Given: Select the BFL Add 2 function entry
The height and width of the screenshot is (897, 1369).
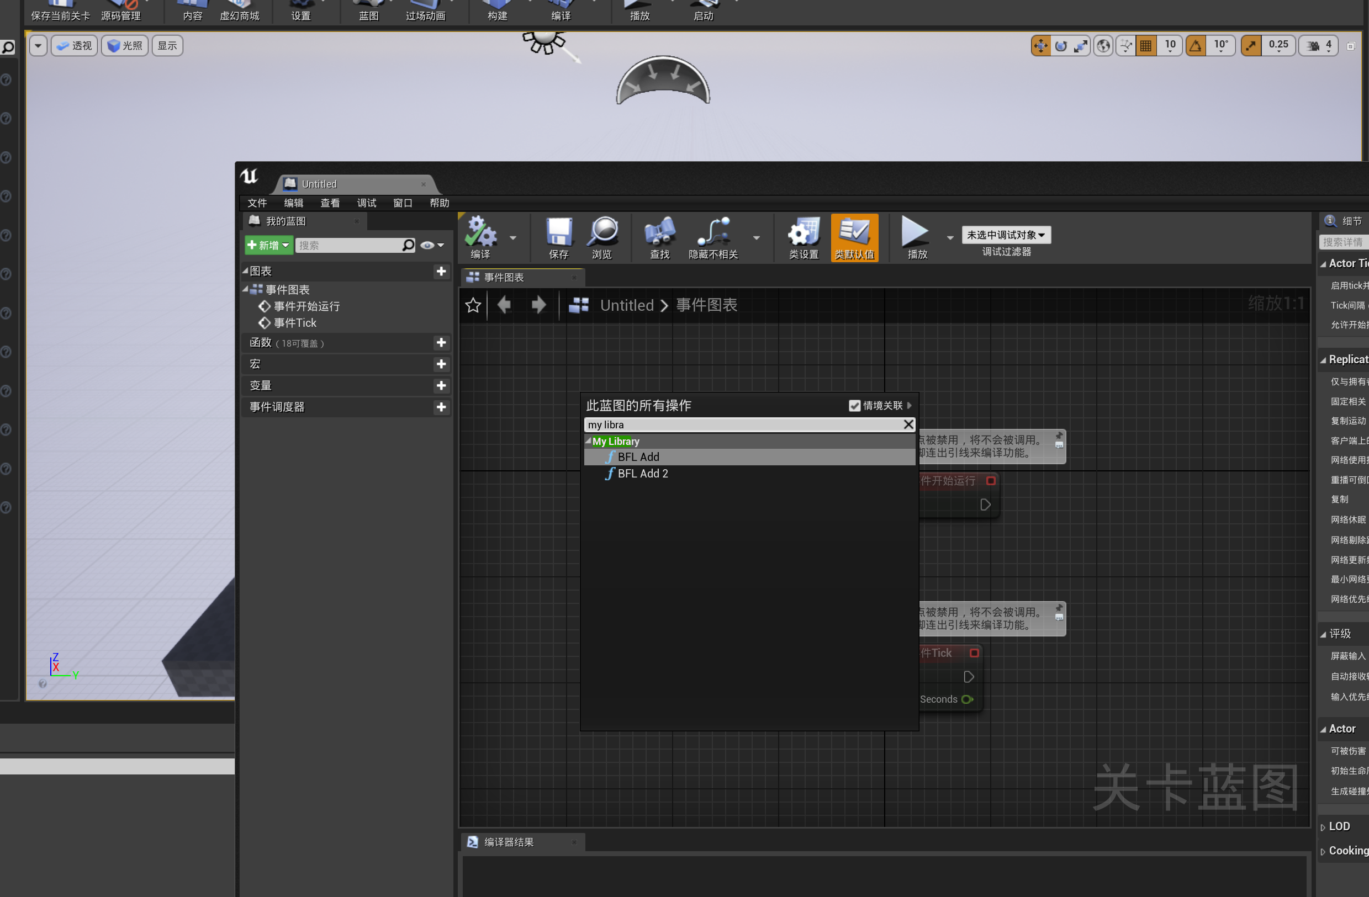Looking at the screenshot, I should click(x=642, y=473).
